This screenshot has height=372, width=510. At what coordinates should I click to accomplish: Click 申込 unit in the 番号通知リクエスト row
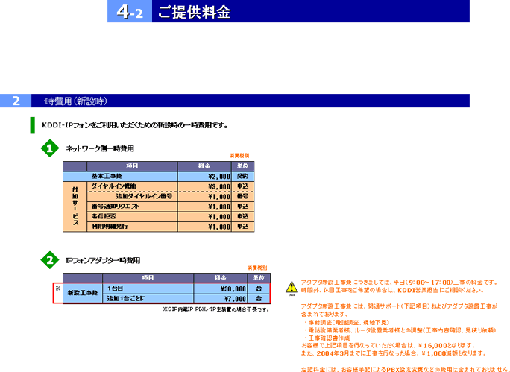[x=242, y=207]
